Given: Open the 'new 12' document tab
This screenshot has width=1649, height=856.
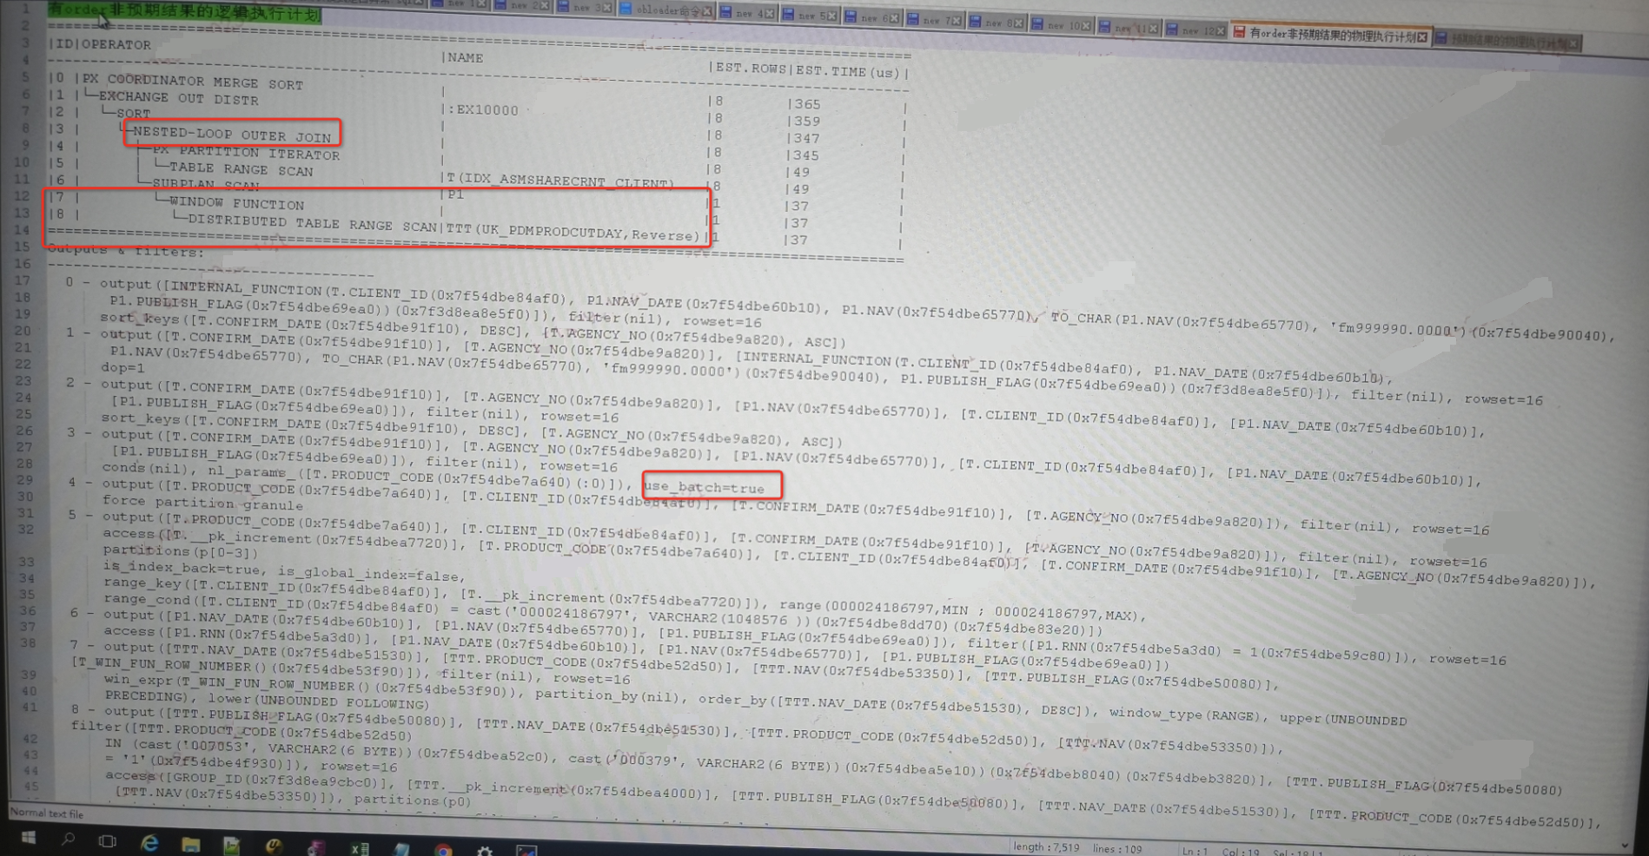Looking at the screenshot, I should tap(1195, 30).
